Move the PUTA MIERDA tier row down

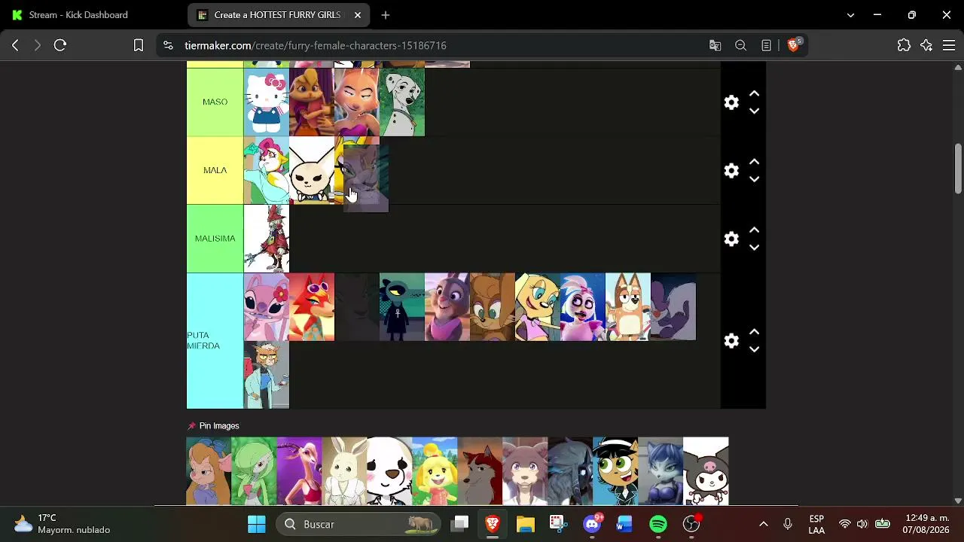coord(754,349)
